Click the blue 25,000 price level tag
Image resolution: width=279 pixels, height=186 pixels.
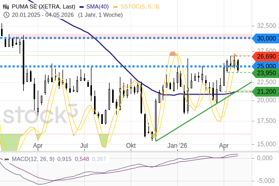pyautogui.click(x=266, y=66)
